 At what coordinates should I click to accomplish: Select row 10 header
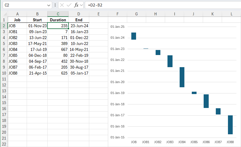pos(4,73)
